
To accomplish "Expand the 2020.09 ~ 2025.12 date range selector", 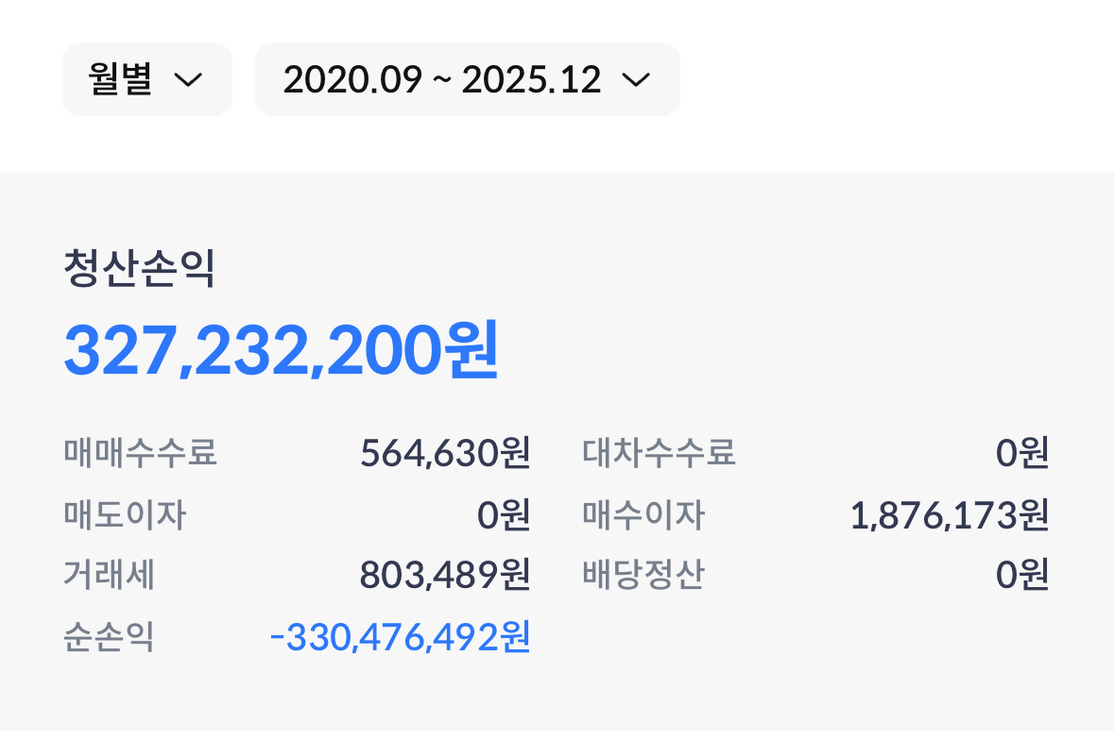I will click(444, 79).
